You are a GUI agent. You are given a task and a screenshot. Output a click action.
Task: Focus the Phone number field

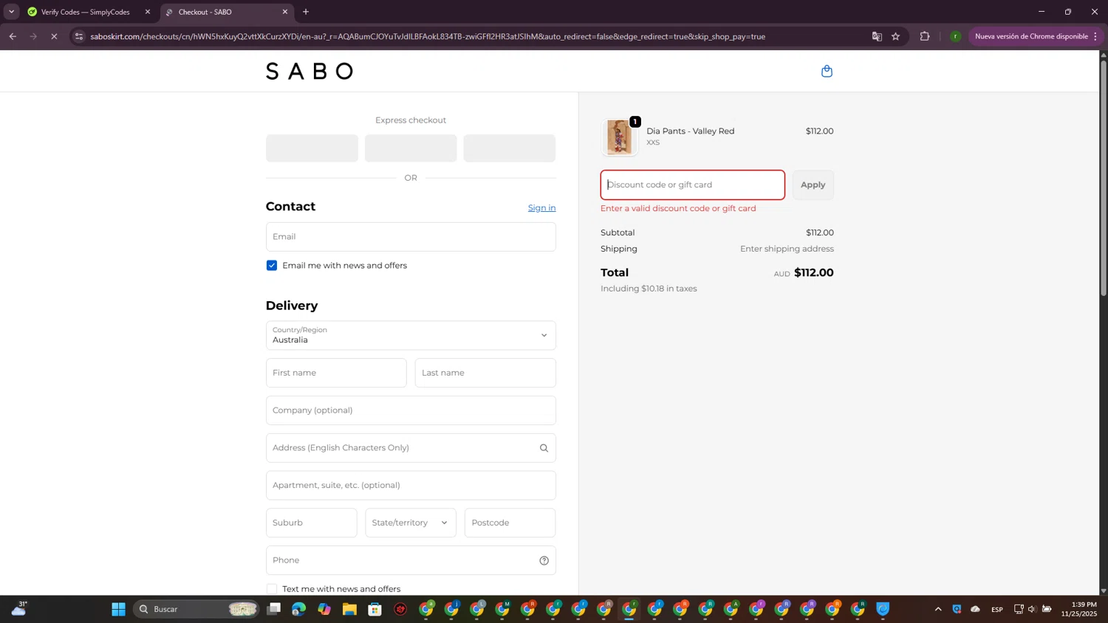pos(411,560)
